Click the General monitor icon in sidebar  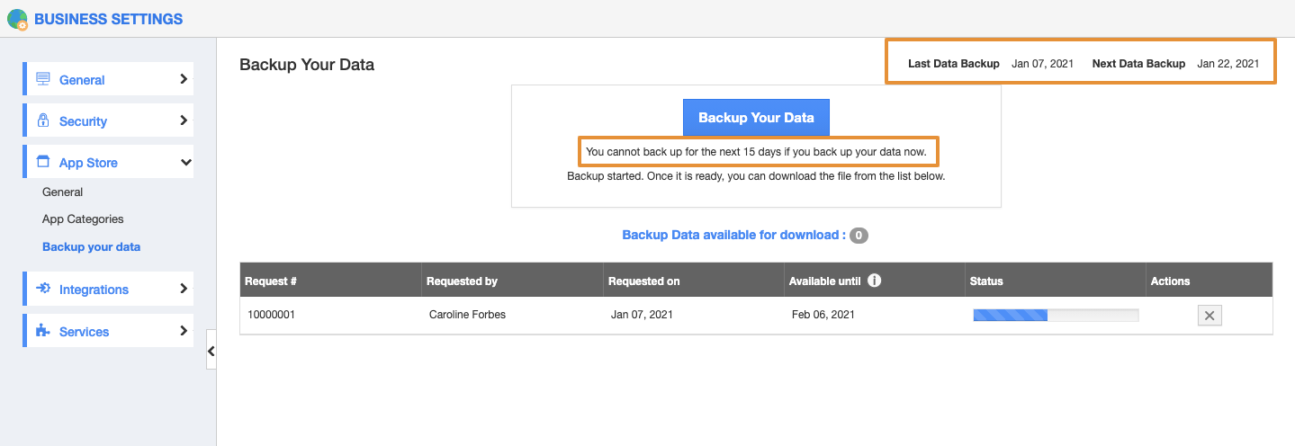point(43,79)
